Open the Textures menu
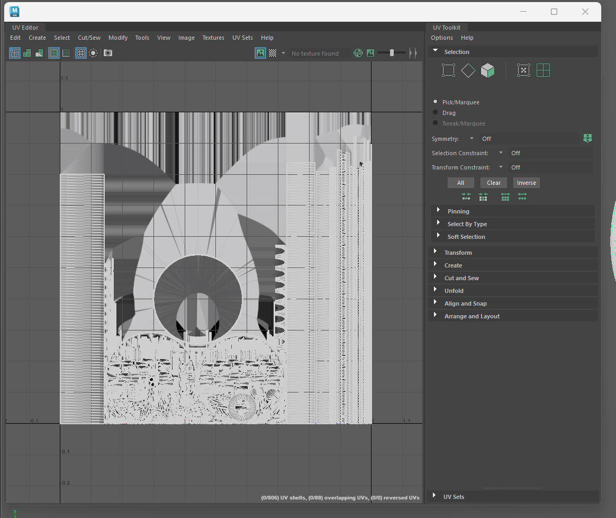The image size is (616, 518). [213, 38]
